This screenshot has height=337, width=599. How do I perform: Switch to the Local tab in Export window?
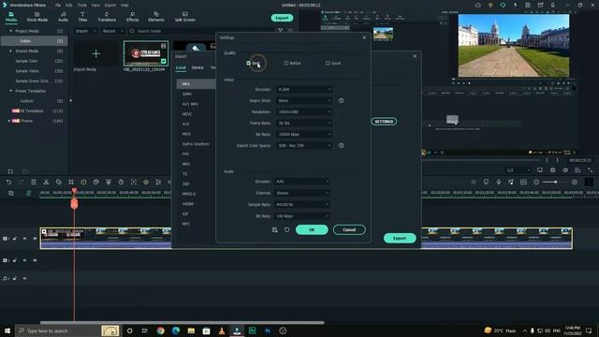pyautogui.click(x=181, y=67)
